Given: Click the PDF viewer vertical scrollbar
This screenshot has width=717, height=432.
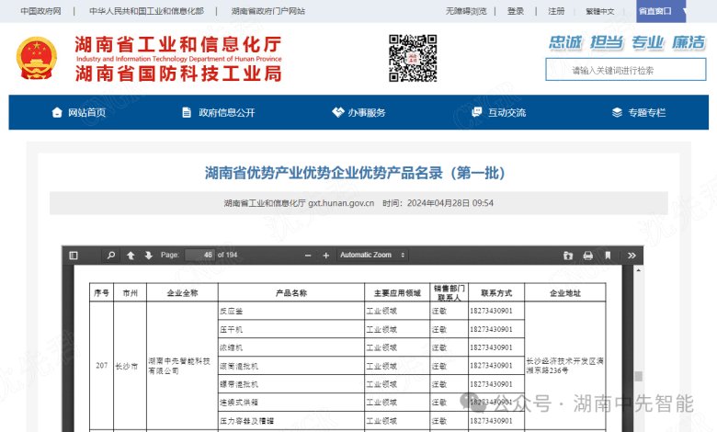Looking at the screenshot, I should pos(639,376).
